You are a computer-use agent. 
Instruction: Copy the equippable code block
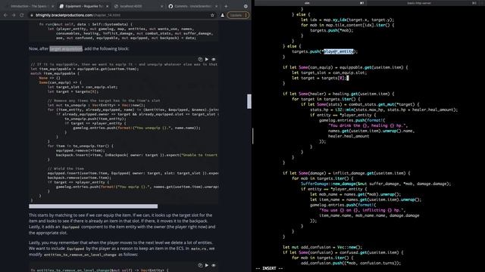(x=200, y=59)
